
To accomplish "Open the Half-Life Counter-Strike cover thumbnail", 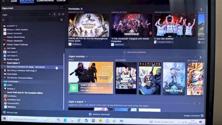I will [150, 78].
